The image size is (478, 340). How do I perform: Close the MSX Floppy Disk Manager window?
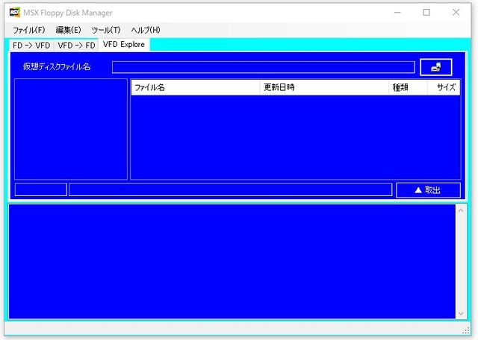coord(456,13)
